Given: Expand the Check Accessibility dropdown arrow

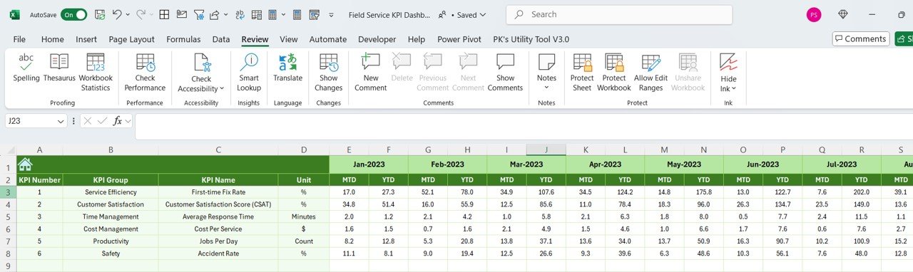Looking at the screenshot, I should pos(222,89).
